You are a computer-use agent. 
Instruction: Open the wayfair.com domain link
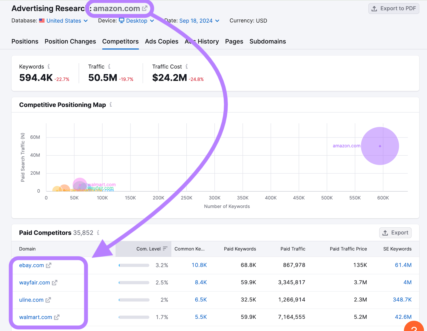34,282
